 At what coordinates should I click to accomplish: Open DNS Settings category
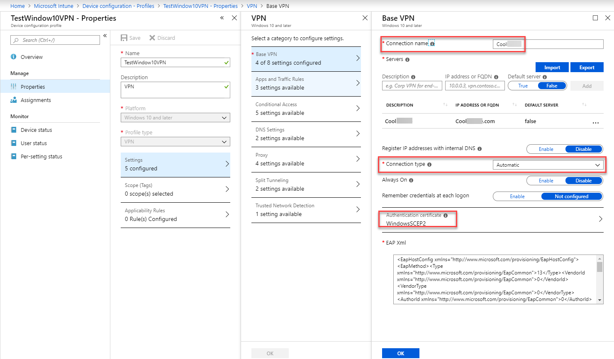click(306, 134)
